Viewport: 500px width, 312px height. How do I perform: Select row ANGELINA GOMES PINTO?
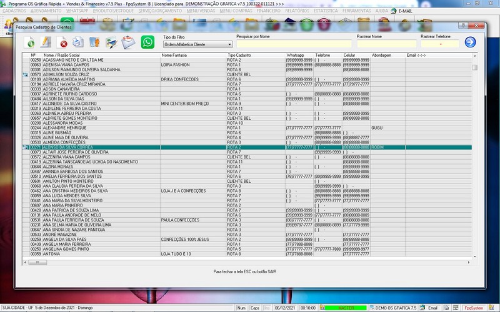point(247,249)
